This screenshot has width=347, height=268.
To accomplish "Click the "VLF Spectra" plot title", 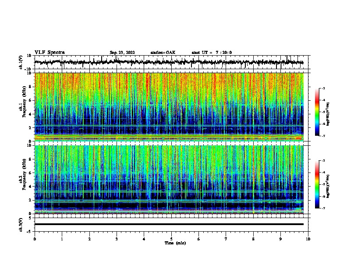I will [50, 52].
